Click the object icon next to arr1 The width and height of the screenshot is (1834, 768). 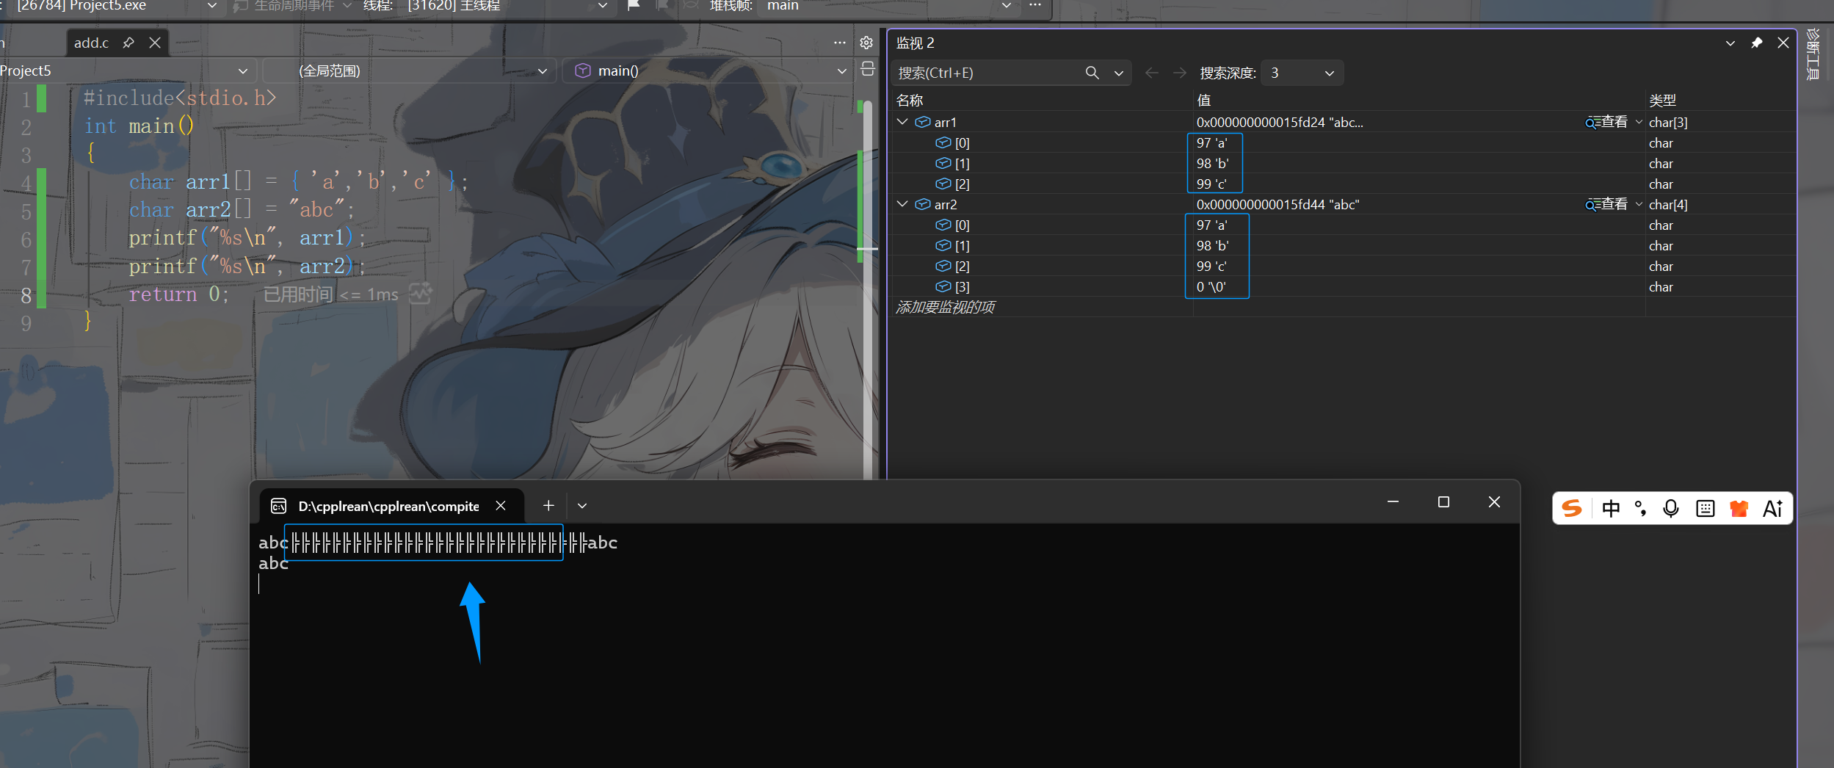pyautogui.click(x=923, y=122)
